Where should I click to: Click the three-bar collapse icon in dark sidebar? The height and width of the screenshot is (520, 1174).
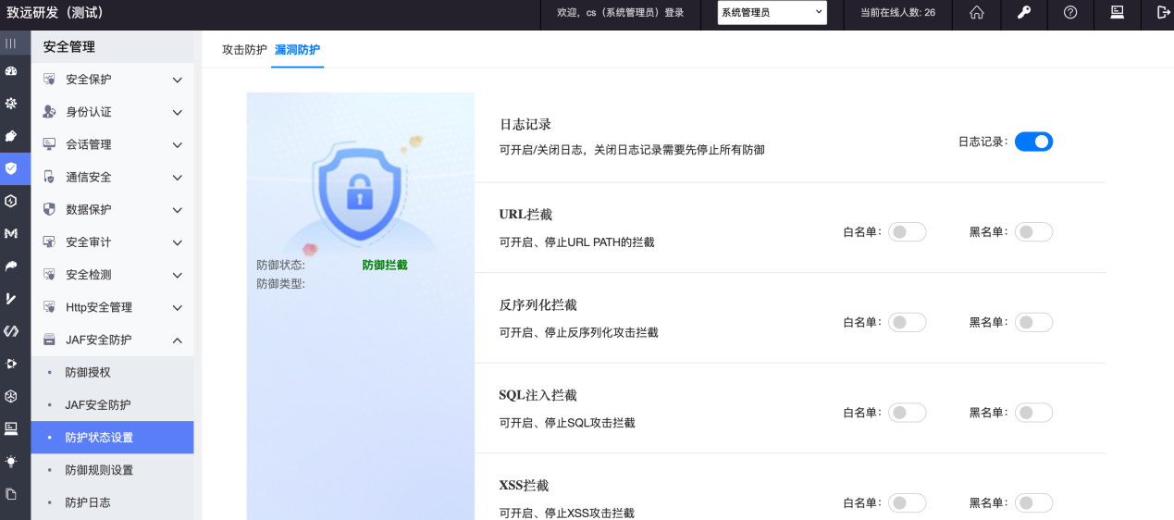tap(11, 43)
